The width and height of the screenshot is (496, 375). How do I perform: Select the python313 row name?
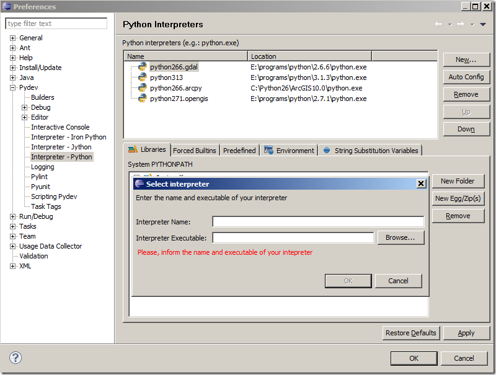click(x=166, y=77)
